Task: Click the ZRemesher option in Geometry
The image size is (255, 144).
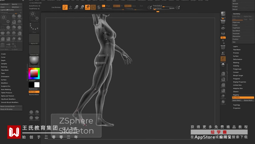Action: 237,36
